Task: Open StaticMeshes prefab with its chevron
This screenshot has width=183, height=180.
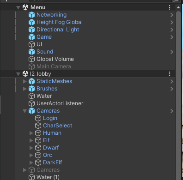Action: coord(172,81)
